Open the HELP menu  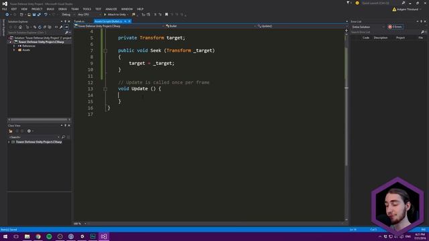pyautogui.click(x=140, y=9)
